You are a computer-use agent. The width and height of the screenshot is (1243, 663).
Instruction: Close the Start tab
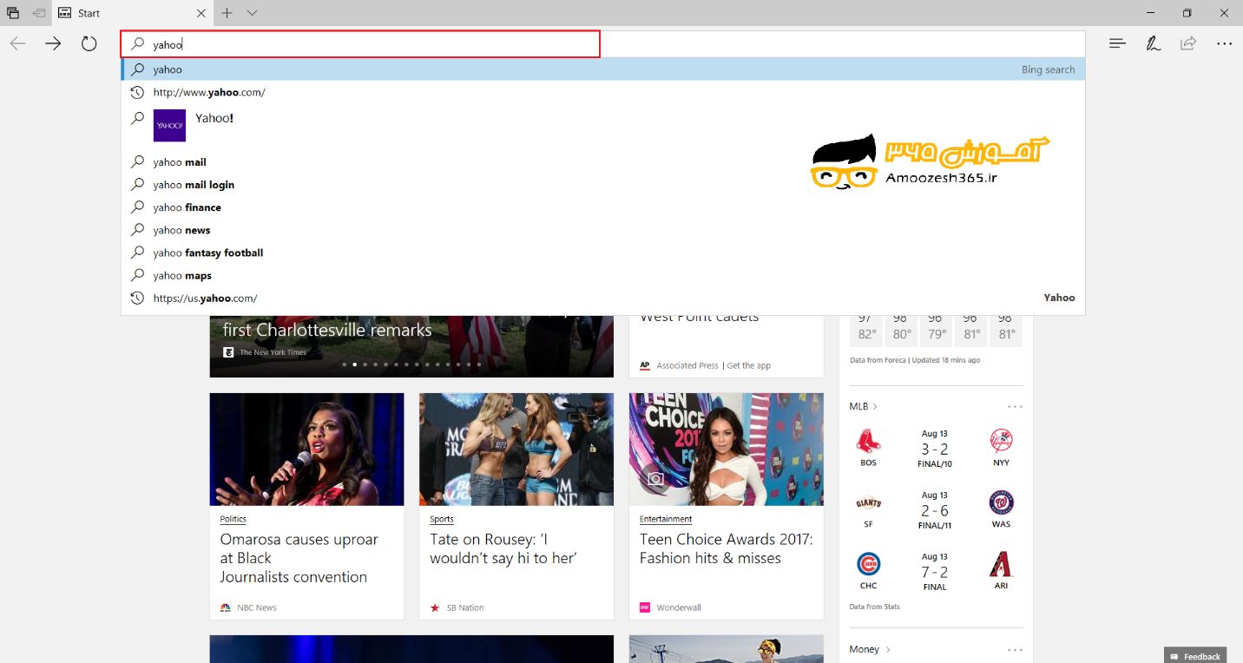click(201, 13)
